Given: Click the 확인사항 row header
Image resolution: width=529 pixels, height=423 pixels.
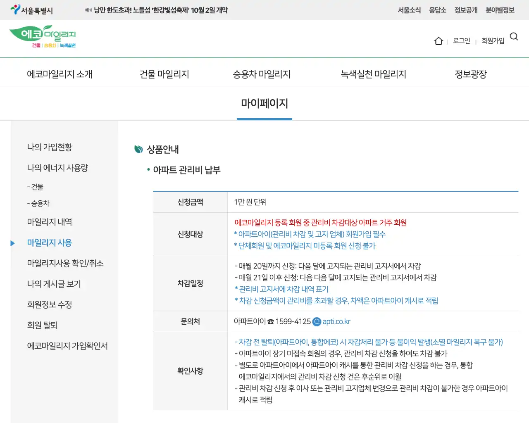Looking at the screenshot, I should tap(190, 371).
